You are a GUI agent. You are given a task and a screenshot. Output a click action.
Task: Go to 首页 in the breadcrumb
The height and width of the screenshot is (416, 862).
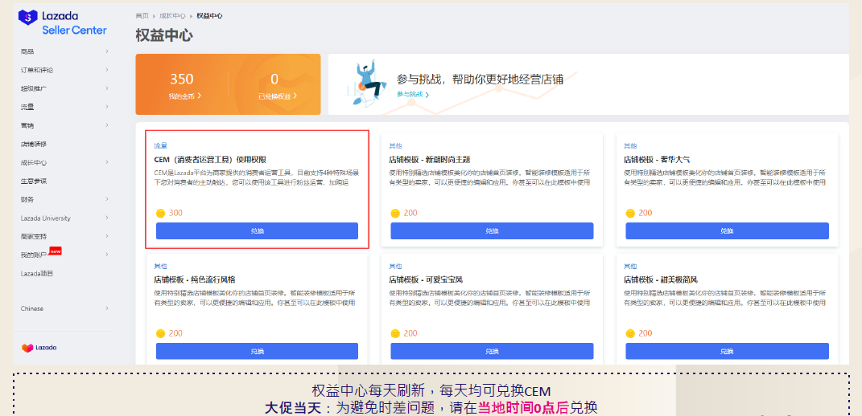pos(142,15)
